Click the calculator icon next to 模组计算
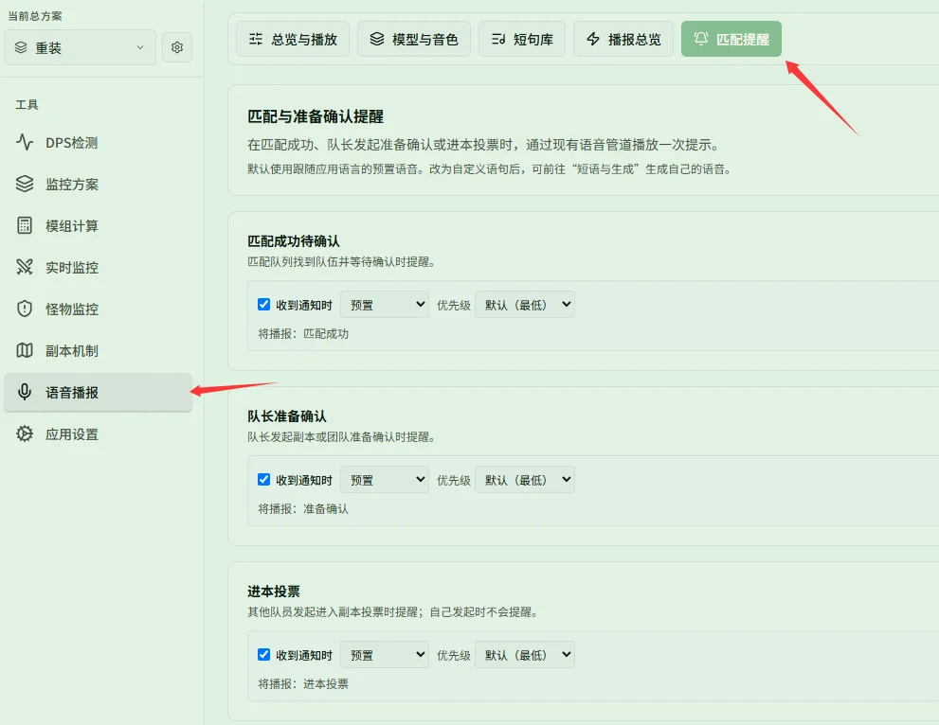 (25, 225)
